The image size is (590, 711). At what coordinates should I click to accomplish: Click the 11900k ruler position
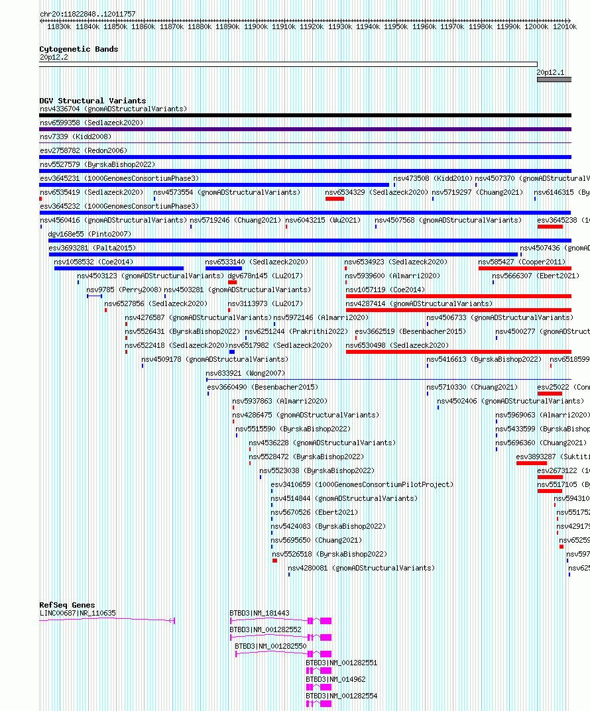click(256, 27)
